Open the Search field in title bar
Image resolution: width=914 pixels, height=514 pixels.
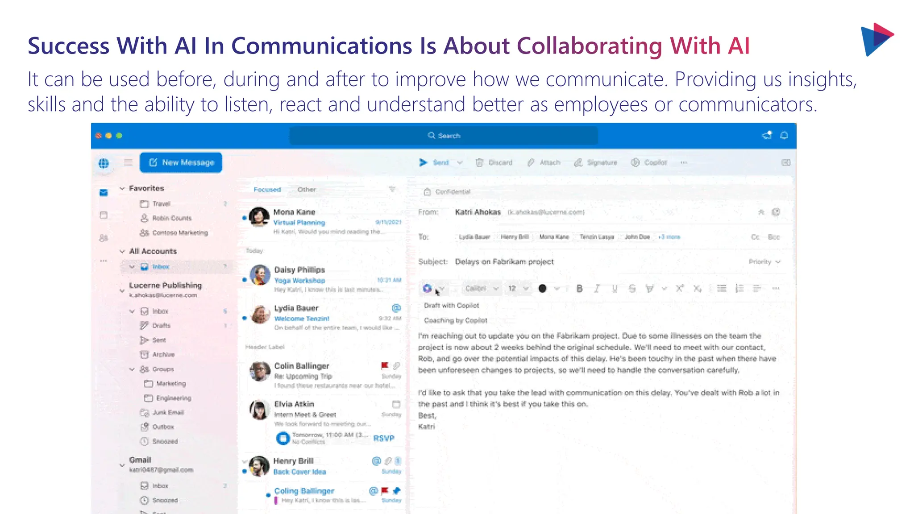tap(444, 136)
